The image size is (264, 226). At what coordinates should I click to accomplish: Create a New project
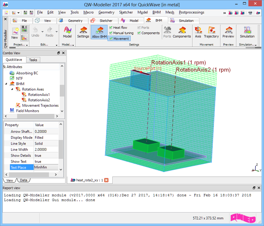click(15, 33)
